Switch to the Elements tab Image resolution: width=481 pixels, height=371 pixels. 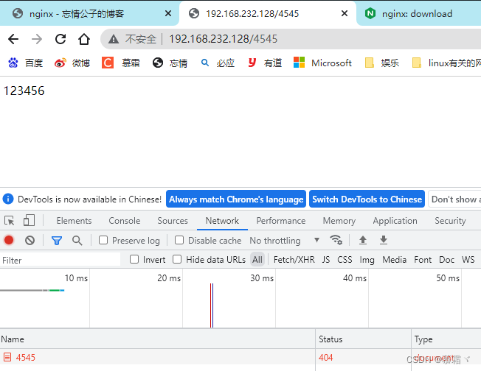74,221
